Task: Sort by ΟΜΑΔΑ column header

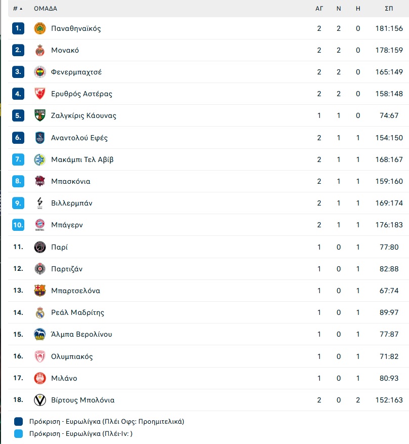Action: click(x=46, y=9)
